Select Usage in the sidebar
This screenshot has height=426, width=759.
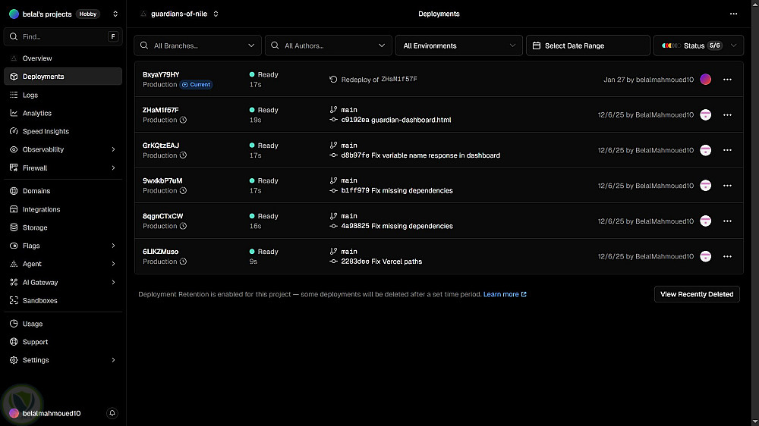pos(33,324)
